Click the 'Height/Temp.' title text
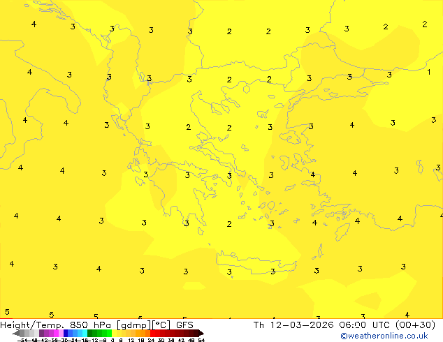443x342 pixels. pyautogui.click(x=32, y=325)
